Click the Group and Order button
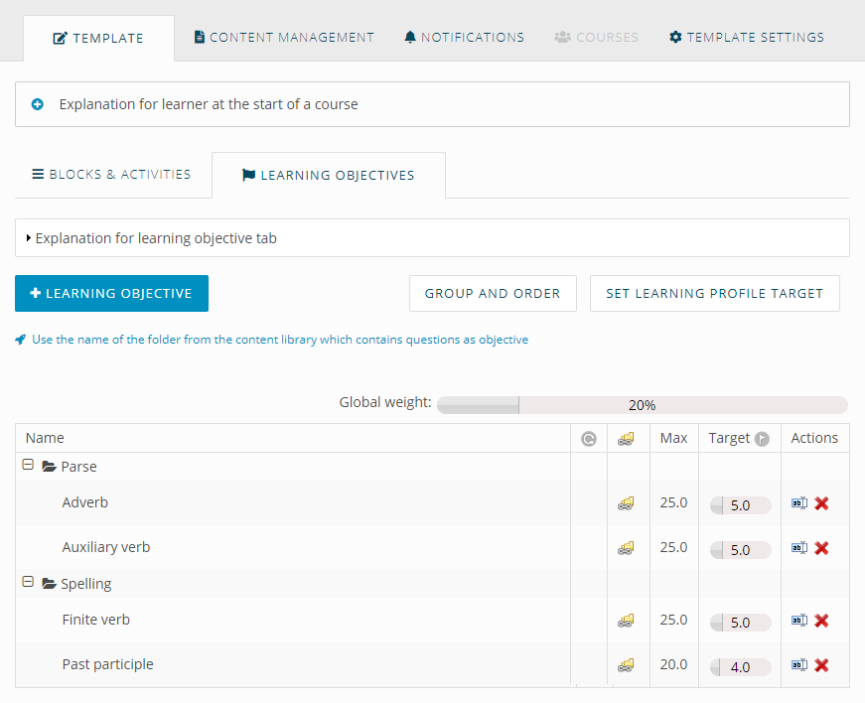 (x=493, y=293)
